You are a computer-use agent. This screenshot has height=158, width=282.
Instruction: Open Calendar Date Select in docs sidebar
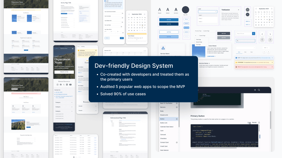(167, 127)
